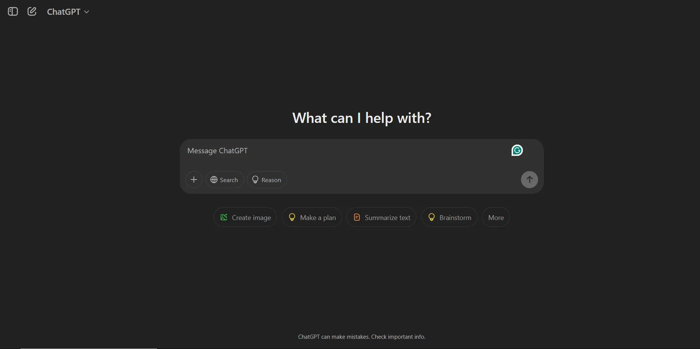Choose the Brainstorm suggestion
Viewport: 700px width, 349px height.
(449, 217)
